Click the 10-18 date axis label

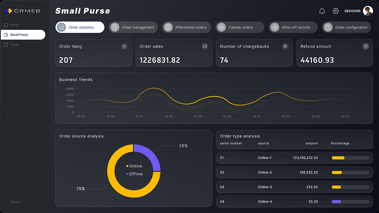[x=168, y=117]
